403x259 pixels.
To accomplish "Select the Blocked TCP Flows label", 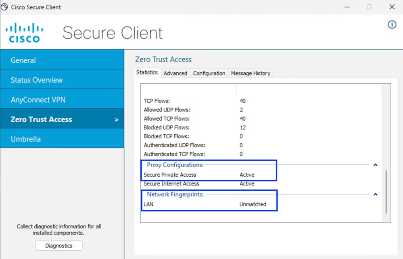I will (x=166, y=136).
